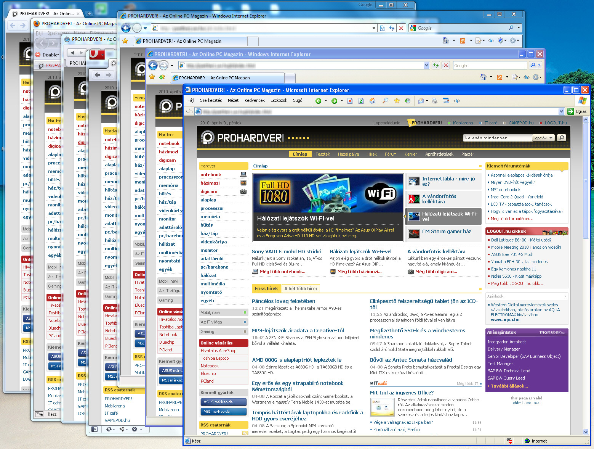Open Páncélos lovag feketében headline
Image resolution: width=594 pixels, height=449 pixels.
click(x=283, y=301)
